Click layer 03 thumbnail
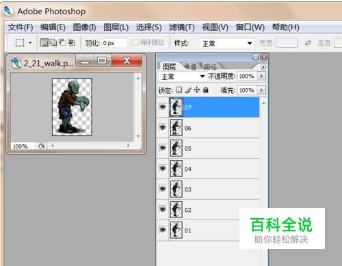 click(176, 189)
